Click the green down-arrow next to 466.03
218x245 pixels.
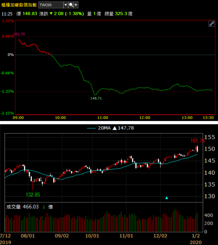point(44,207)
